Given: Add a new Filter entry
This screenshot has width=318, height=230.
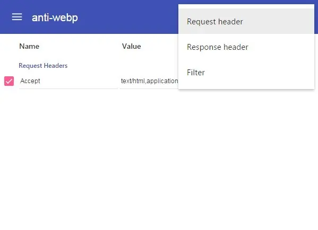Looking at the screenshot, I should click(246, 72).
